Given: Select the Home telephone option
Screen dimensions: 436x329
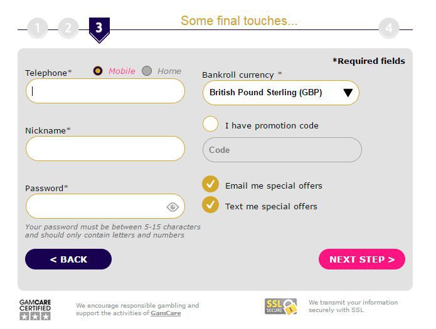Looking at the screenshot, I should (x=147, y=71).
